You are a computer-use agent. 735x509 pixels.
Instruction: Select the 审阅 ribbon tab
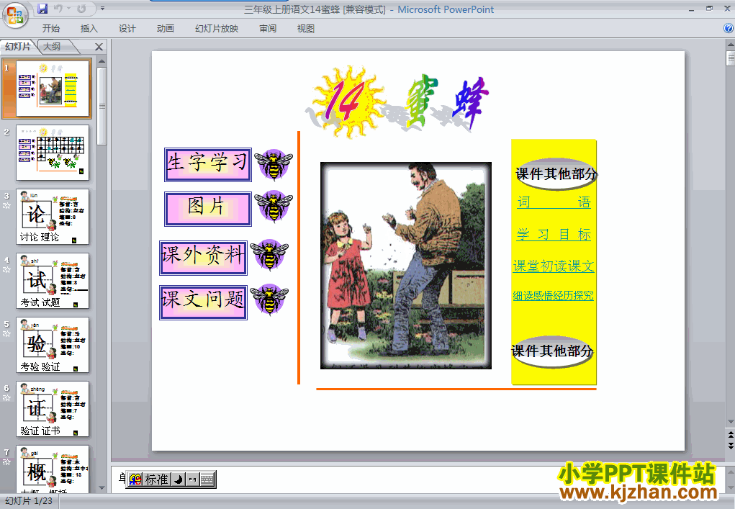click(x=268, y=29)
